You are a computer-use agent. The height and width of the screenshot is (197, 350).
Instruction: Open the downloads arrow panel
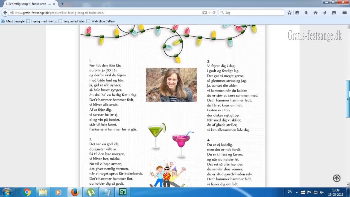click(306, 13)
